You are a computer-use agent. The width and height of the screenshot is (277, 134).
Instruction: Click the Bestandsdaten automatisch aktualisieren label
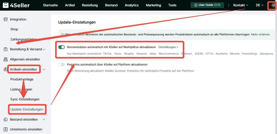coord(111,47)
